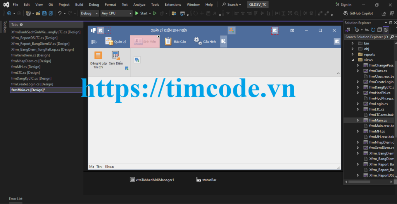The image size is (397, 204).
Task: Click the Save All icon
Action: tap(51, 14)
